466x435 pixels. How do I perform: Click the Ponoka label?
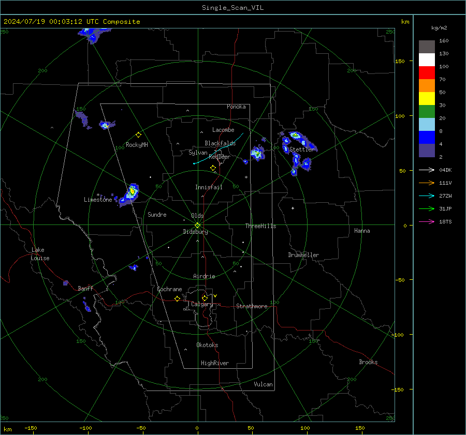coord(236,107)
